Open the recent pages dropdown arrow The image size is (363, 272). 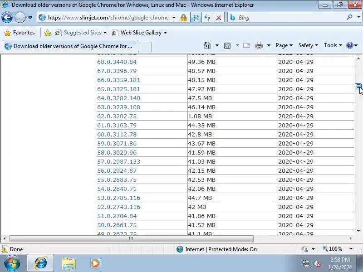tap(30, 18)
